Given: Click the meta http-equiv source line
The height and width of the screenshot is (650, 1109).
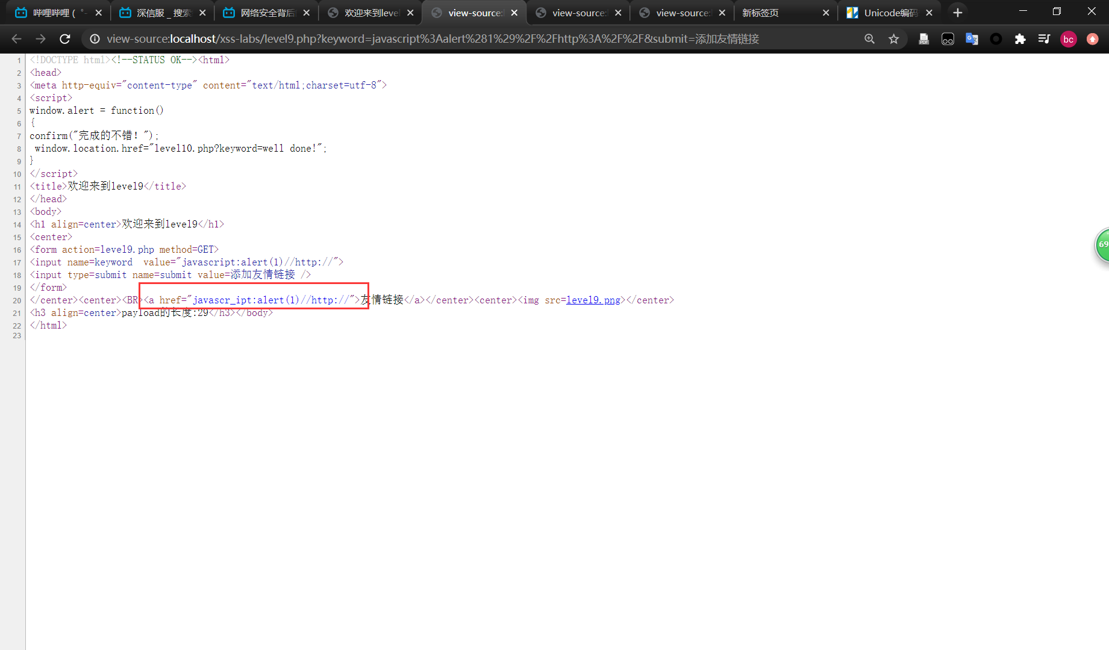Looking at the screenshot, I should tap(208, 85).
